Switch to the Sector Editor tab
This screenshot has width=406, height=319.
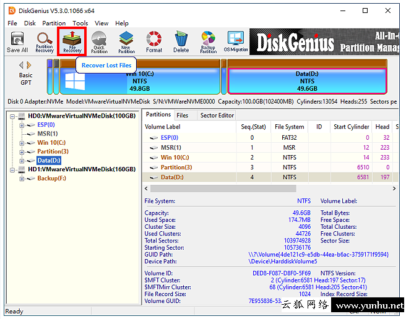point(217,116)
